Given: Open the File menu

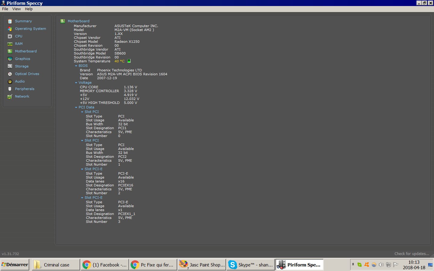Looking at the screenshot, I should point(5,9).
